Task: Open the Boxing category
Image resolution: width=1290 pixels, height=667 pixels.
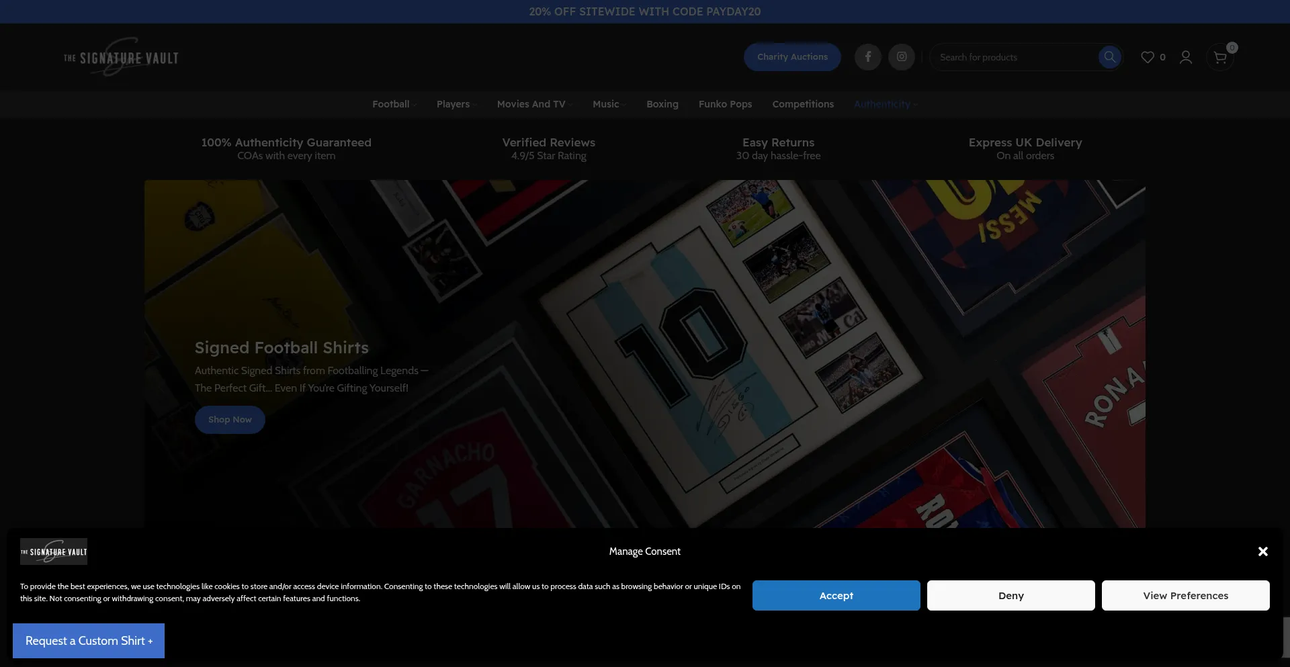Action: tap(662, 104)
